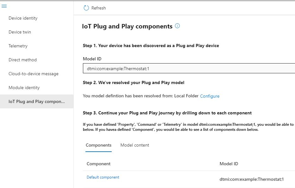
Task: Click the Configure link next to Local Folder
Action: pos(210,96)
